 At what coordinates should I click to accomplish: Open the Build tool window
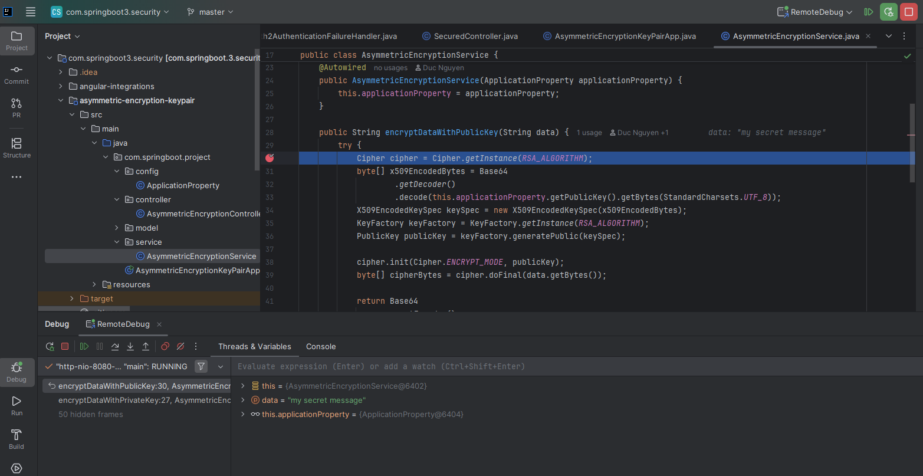click(x=17, y=439)
